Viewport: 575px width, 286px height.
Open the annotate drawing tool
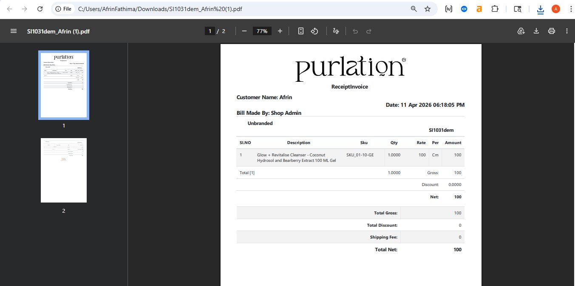pyautogui.click(x=336, y=31)
